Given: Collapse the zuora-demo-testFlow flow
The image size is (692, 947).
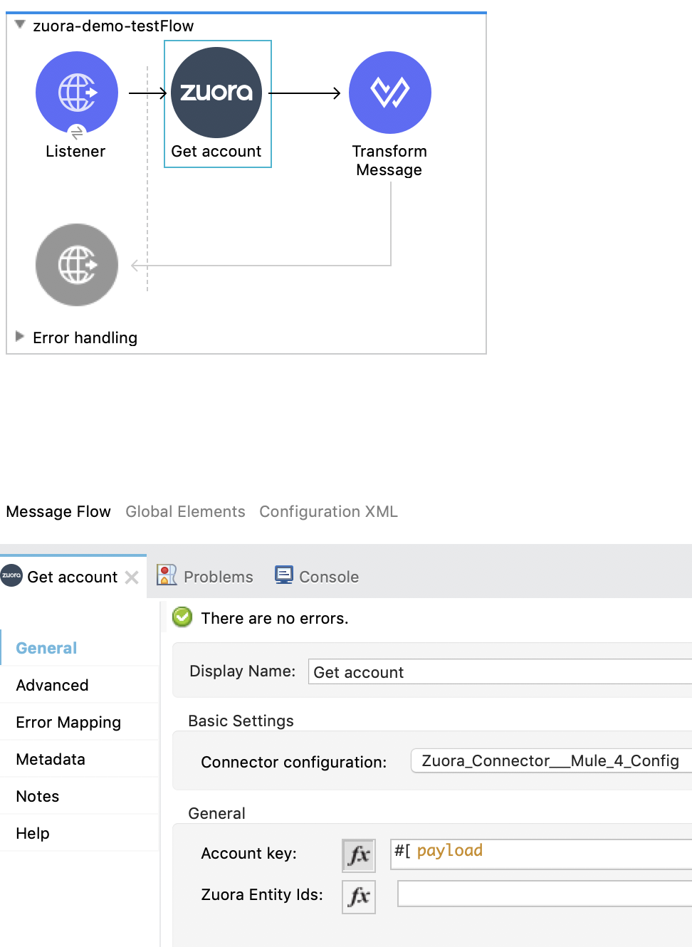Looking at the screenshot, I should pos(20,25).
